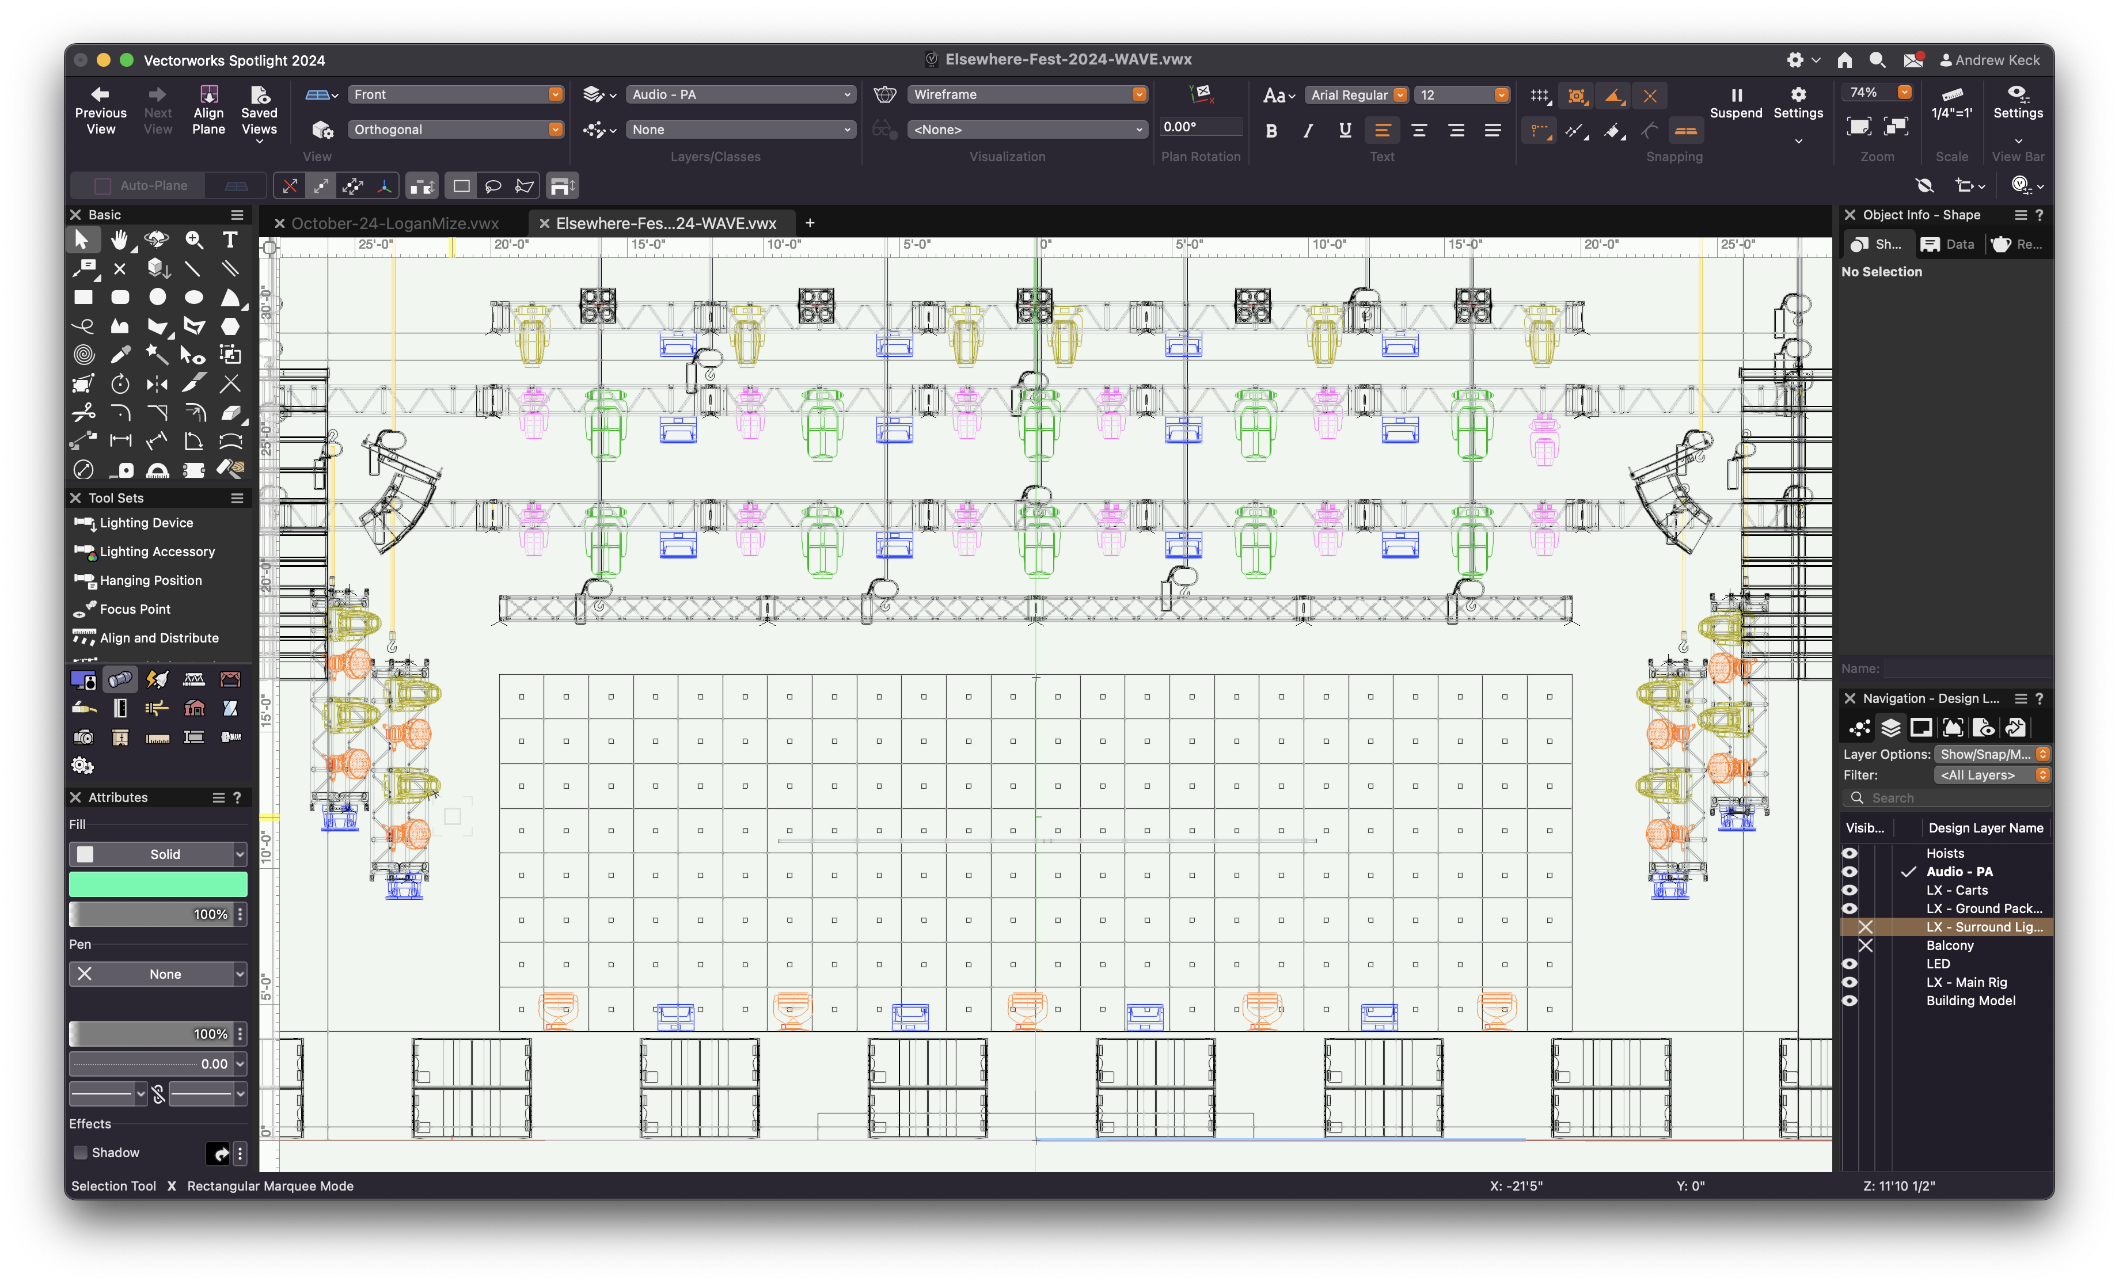Select the Pan hand tool
This screenshot has width=2119, height=1285.
(120, 240)
